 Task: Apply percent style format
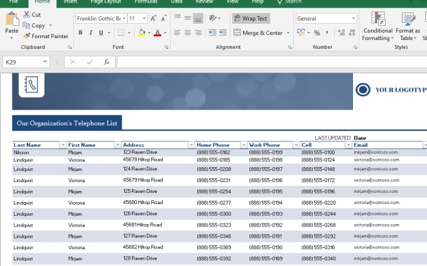(317, 33)
